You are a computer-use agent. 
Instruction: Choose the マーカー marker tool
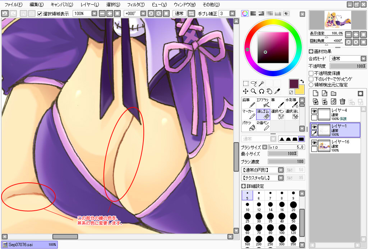pos(249,114)
